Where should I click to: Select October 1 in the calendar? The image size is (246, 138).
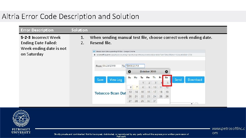142,83
